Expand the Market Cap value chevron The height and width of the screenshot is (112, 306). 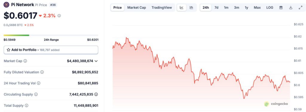96,61
